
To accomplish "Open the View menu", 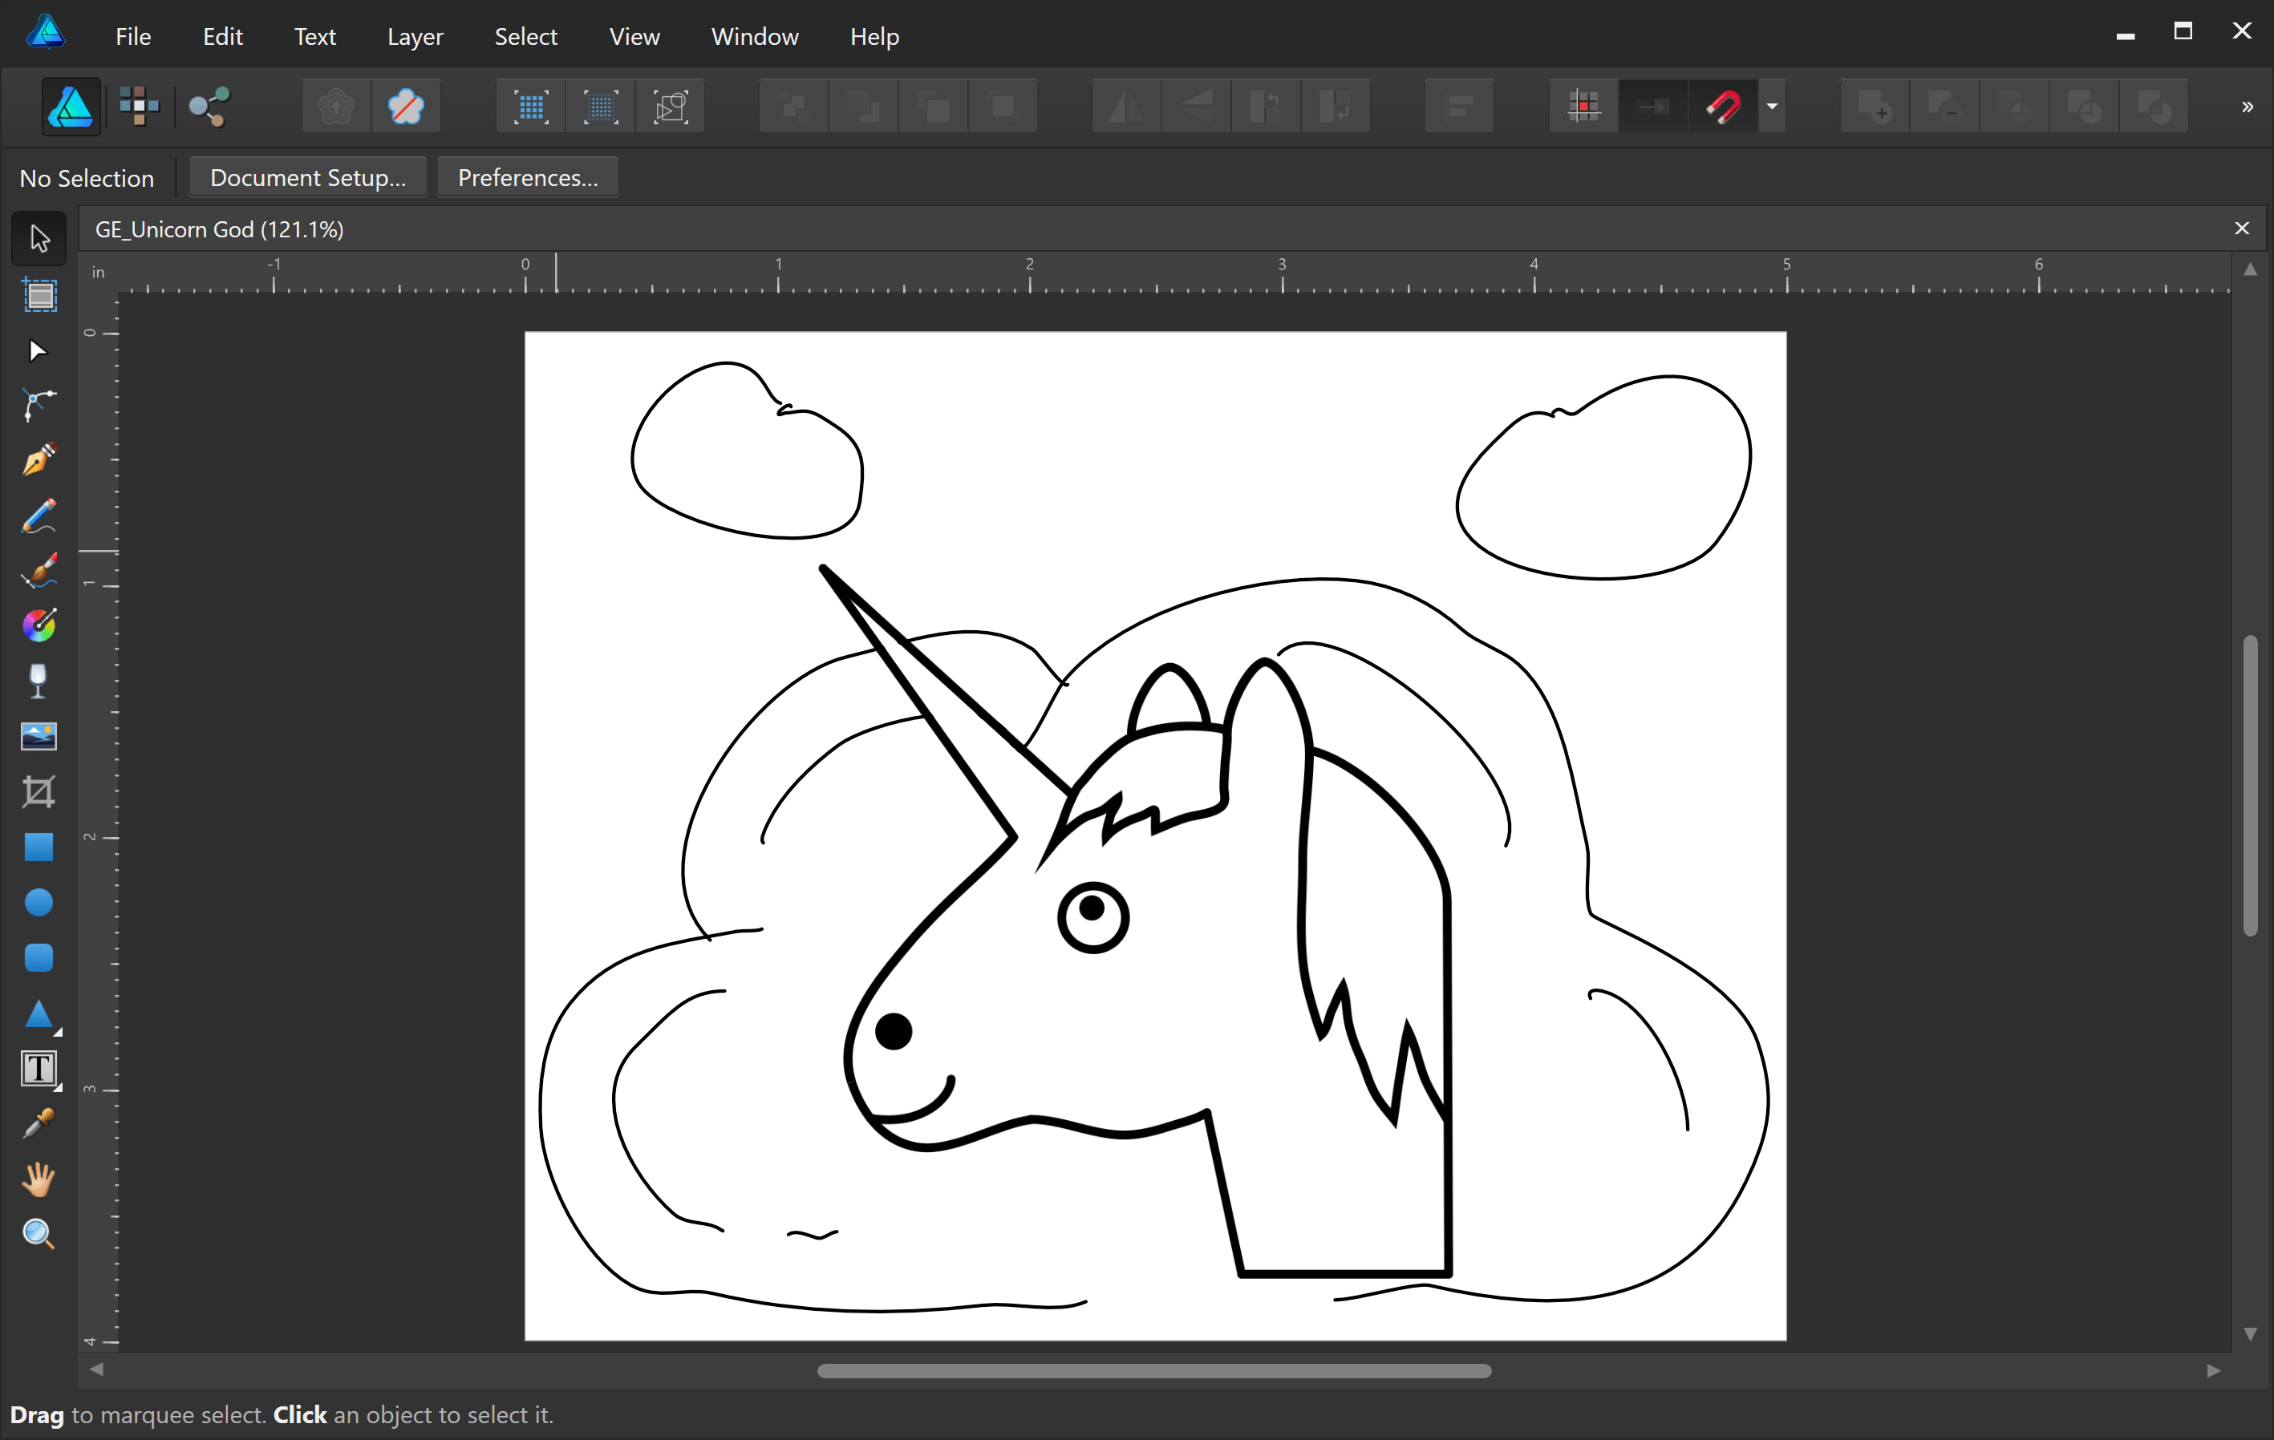I will point(634,37).
